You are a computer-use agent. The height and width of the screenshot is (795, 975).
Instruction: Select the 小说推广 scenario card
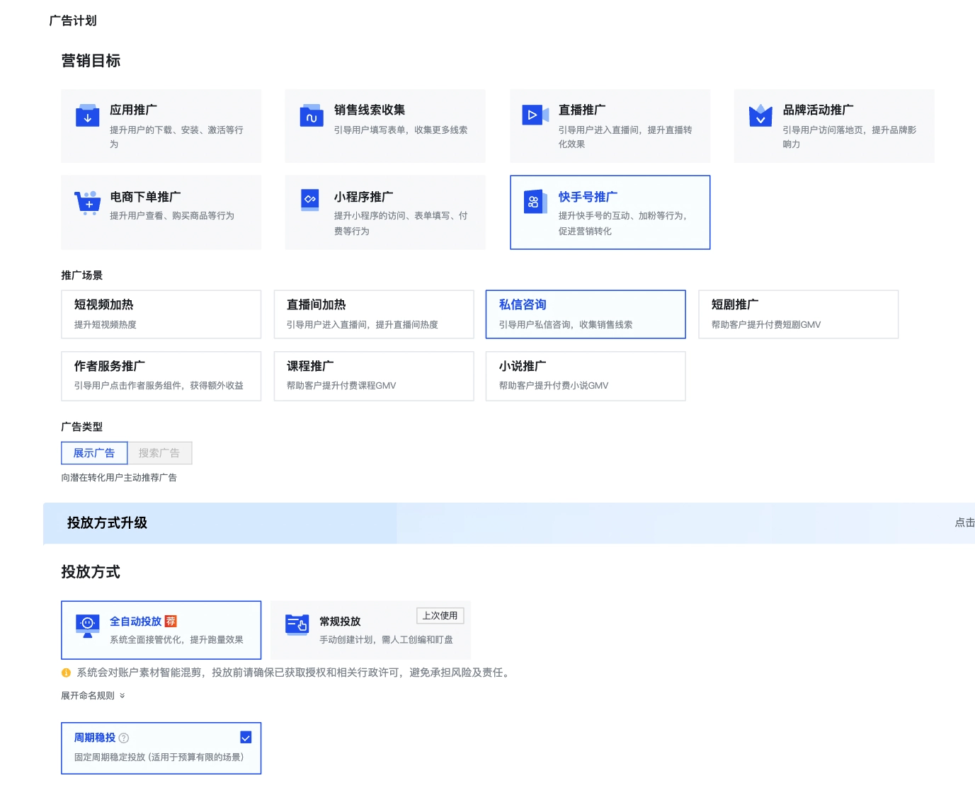coord(586,376)
